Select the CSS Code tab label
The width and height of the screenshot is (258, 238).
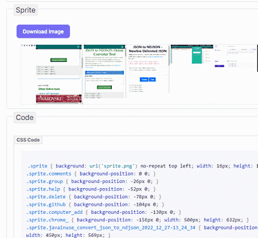tap(28, 140)
